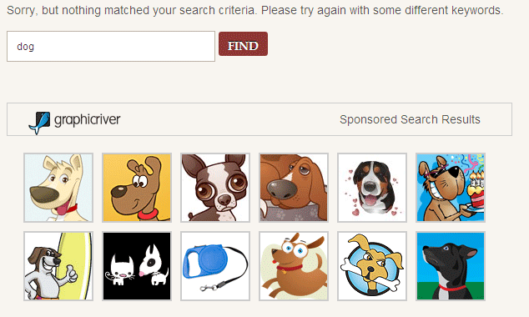Choose the black dog looking up thumbnail
Screen dimensions: 529x317
click(451, 266)
